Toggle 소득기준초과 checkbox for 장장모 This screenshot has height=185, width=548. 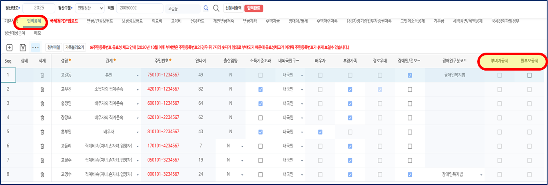tap(261, 118)
